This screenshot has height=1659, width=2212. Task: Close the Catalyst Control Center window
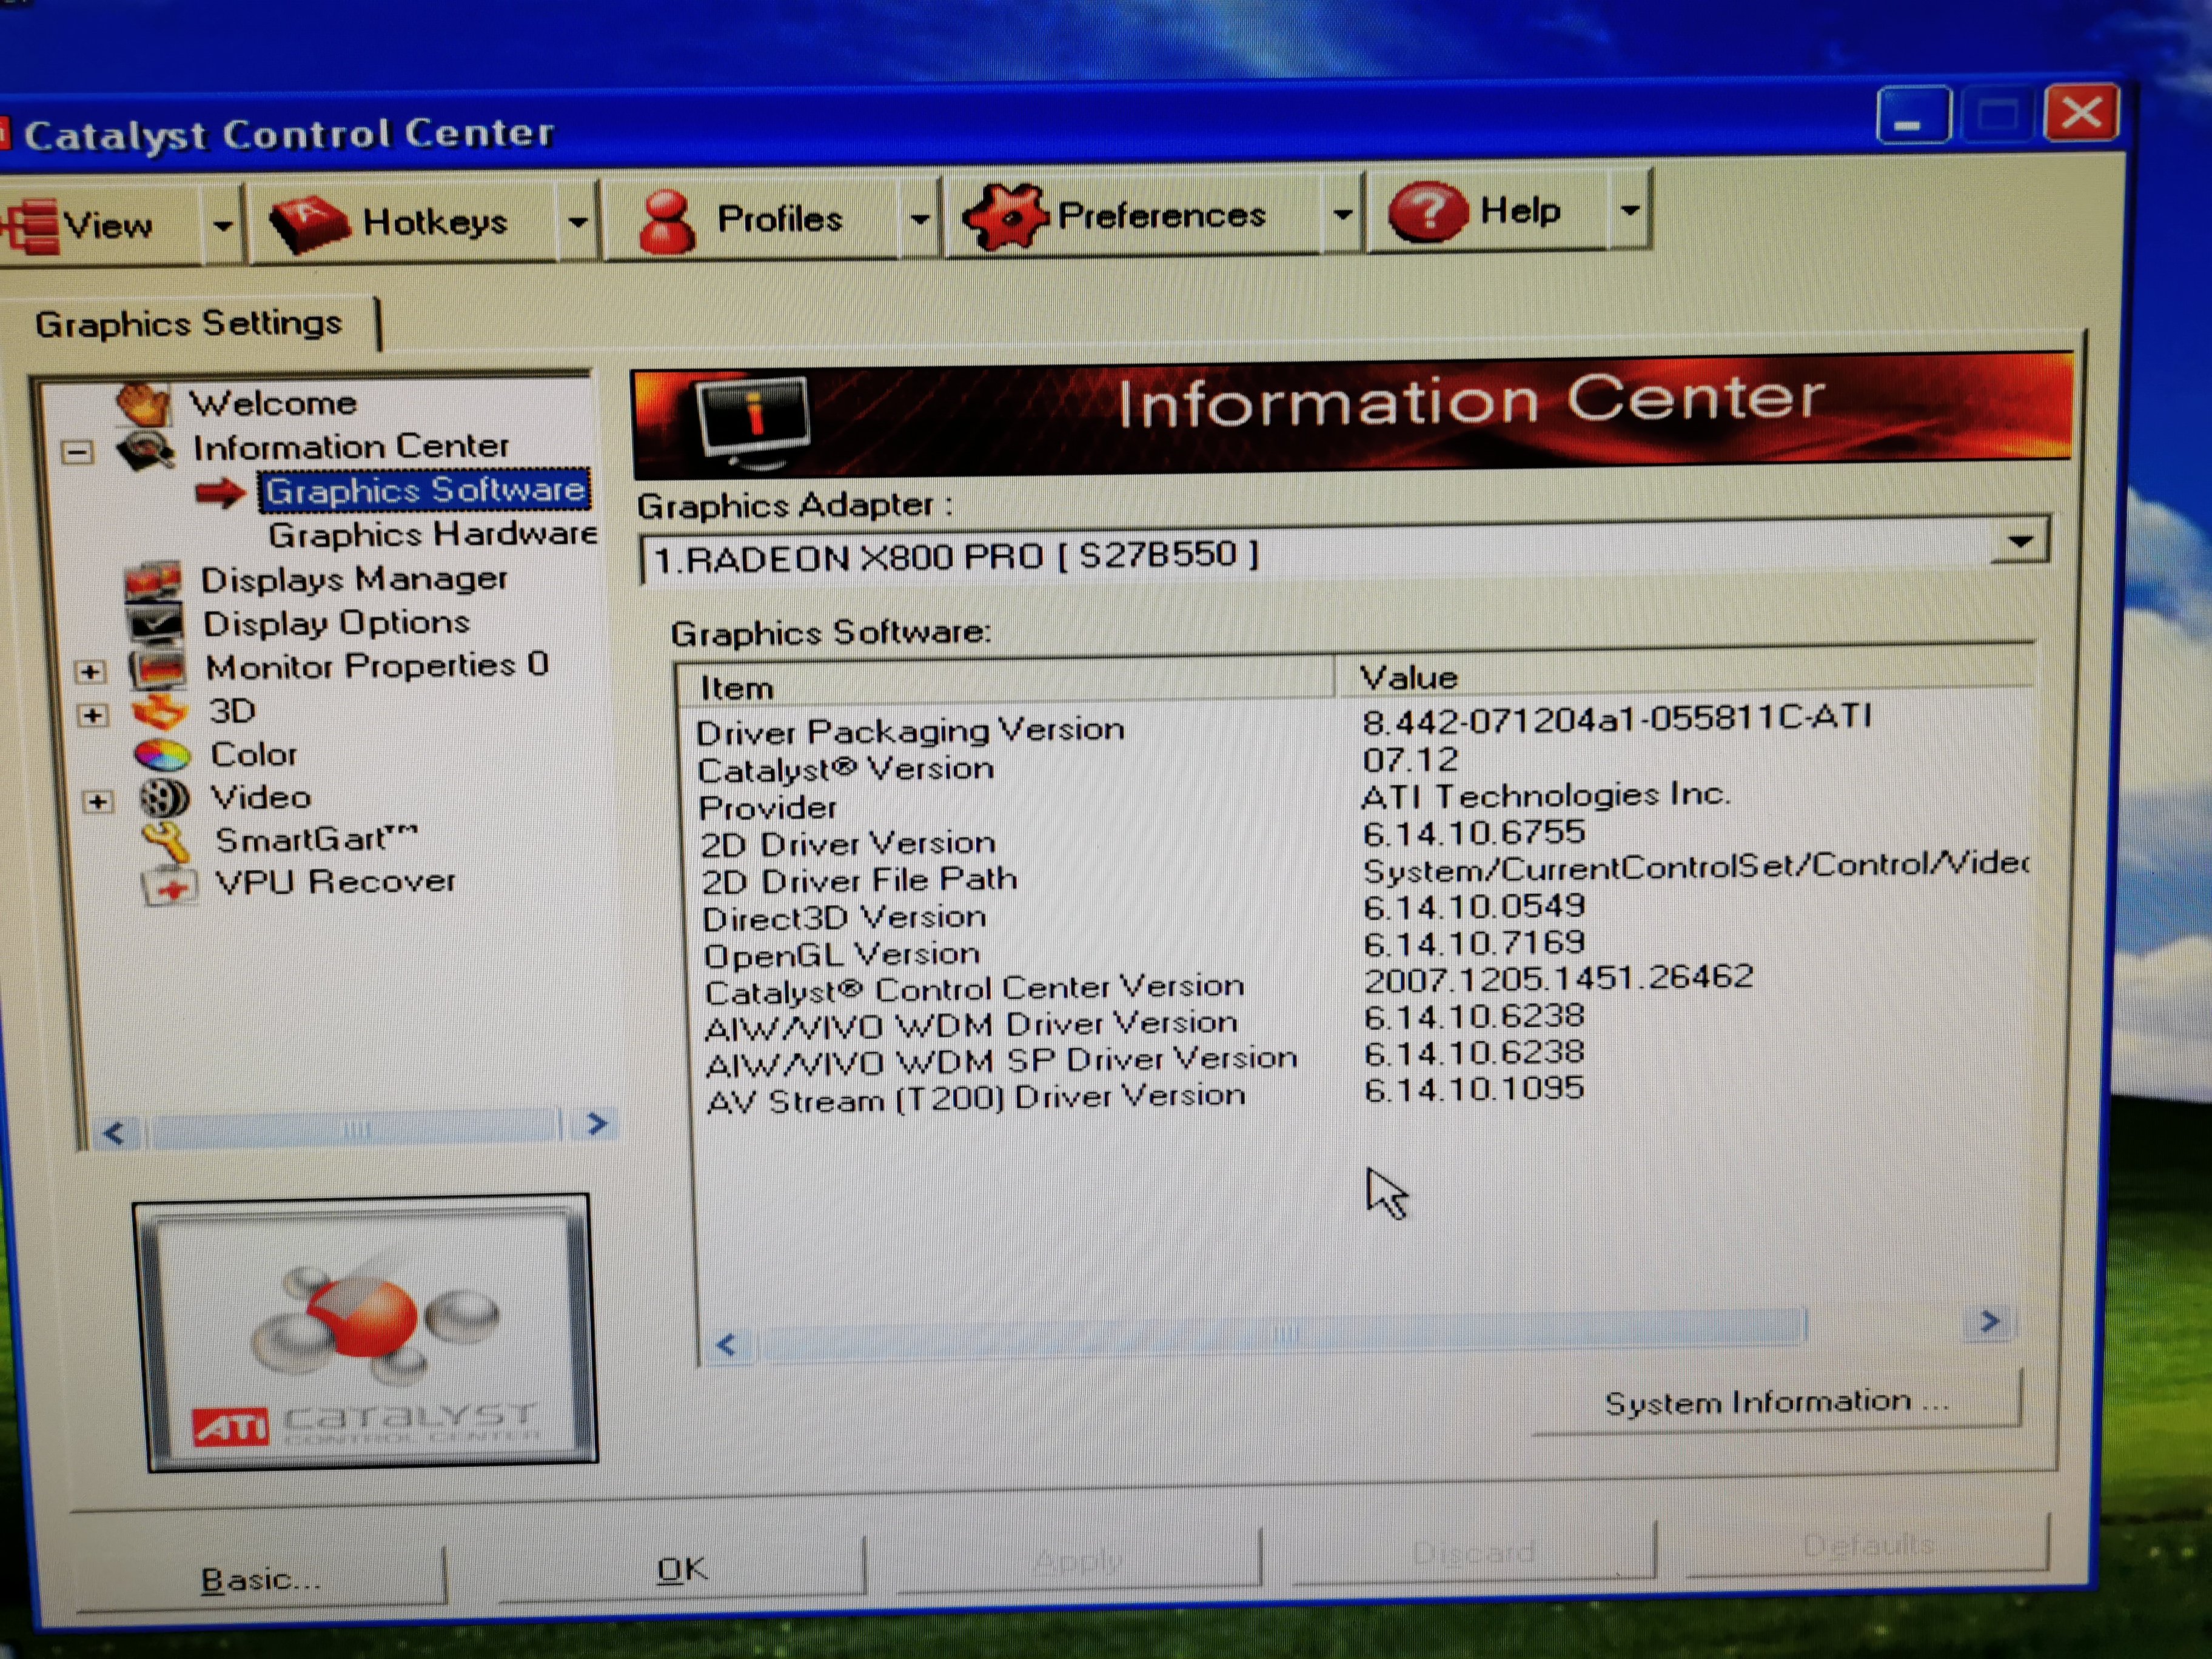[2082, 113]
